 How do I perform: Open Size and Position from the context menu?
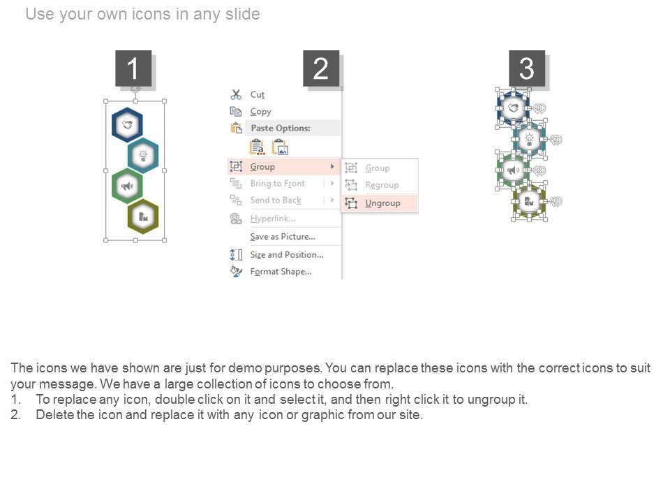coord(286,254)
